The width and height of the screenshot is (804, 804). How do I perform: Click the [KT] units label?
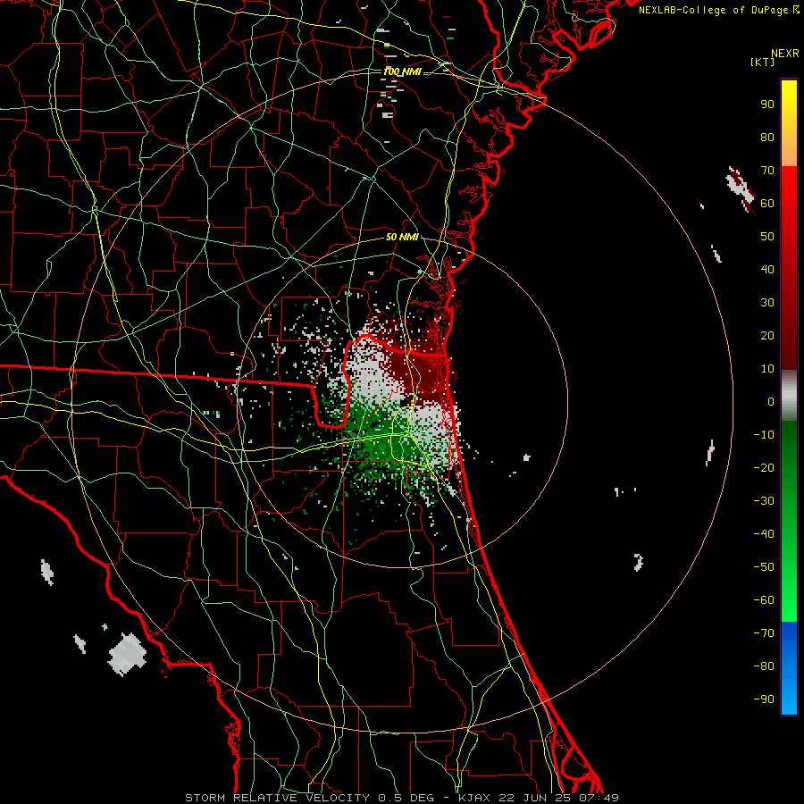[762, 62]
